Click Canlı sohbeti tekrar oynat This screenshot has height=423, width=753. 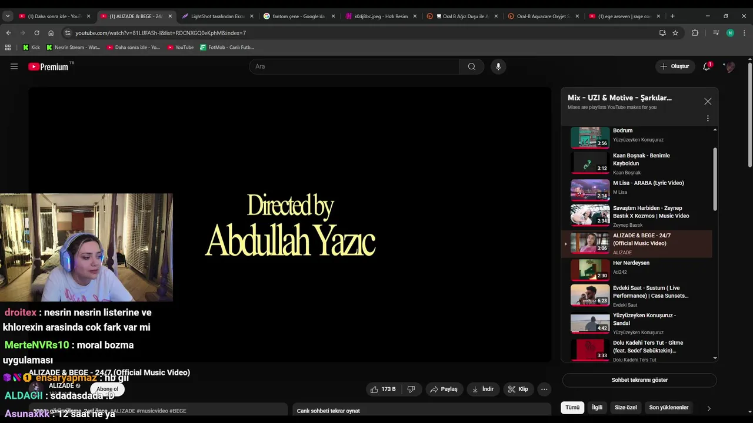click(x=328, y=411)
